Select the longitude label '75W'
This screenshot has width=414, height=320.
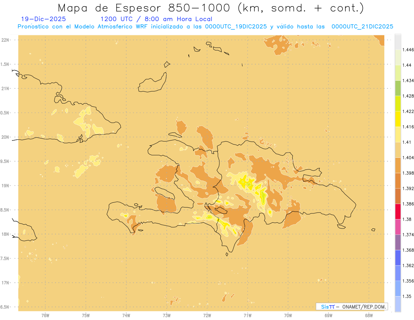coord(86,316)
